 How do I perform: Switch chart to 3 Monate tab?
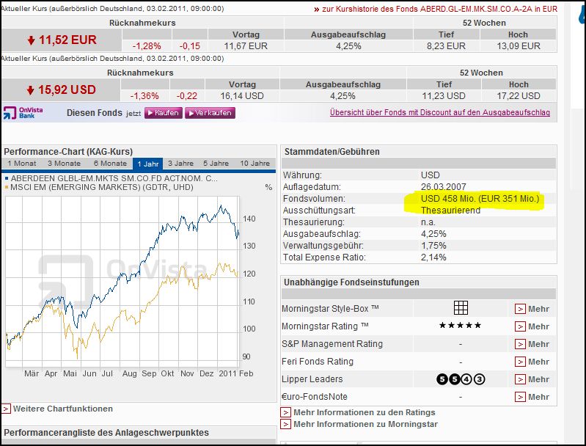(64, 164)
